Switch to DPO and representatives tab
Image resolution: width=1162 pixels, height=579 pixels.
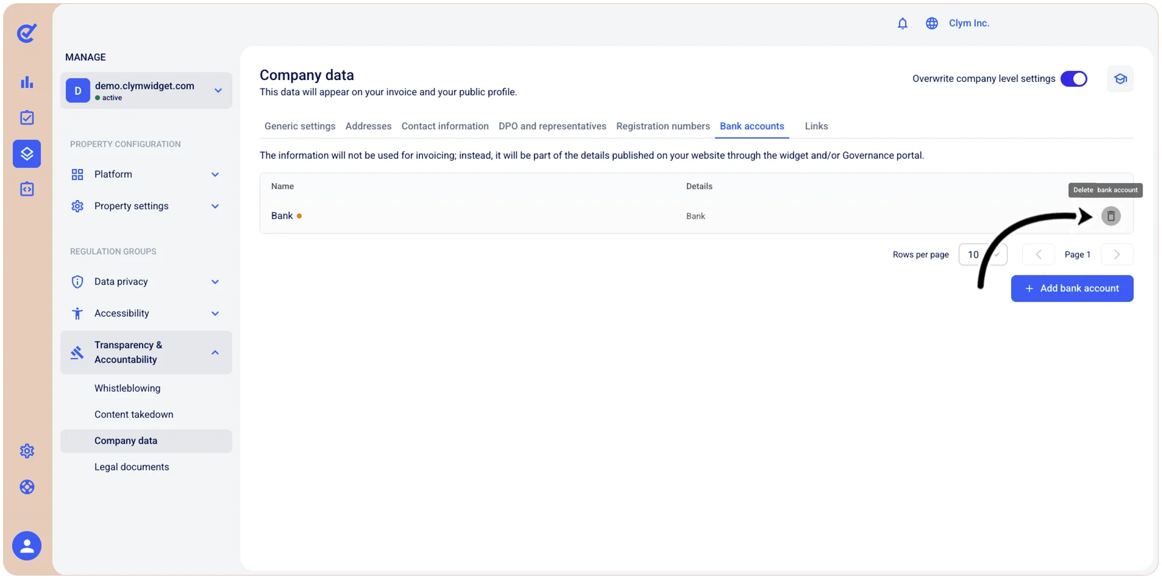[552, 126]
